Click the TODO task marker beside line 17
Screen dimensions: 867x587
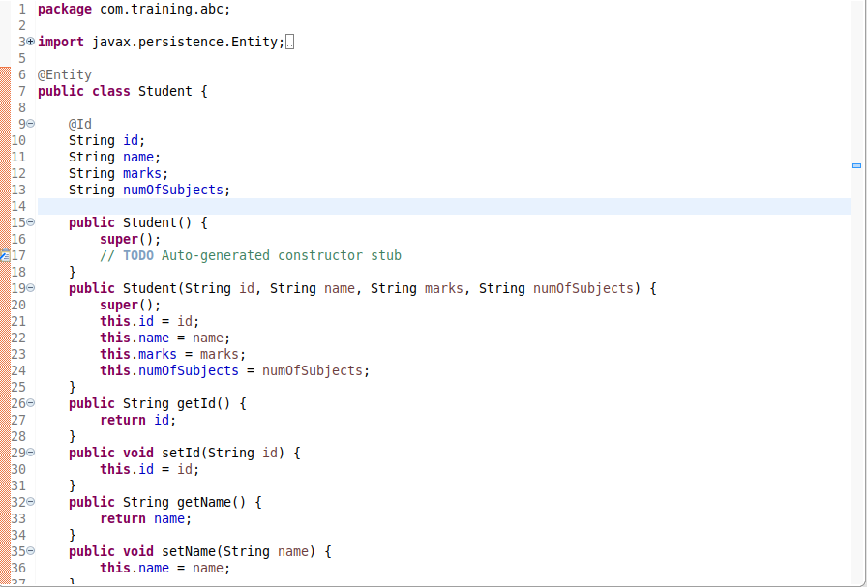coord(4,255)
